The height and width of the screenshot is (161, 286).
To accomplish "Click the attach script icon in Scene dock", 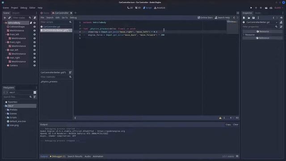I will pos(35,18).
